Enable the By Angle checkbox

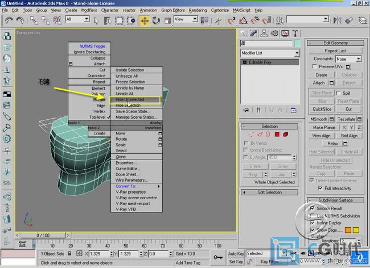(246, 157)
